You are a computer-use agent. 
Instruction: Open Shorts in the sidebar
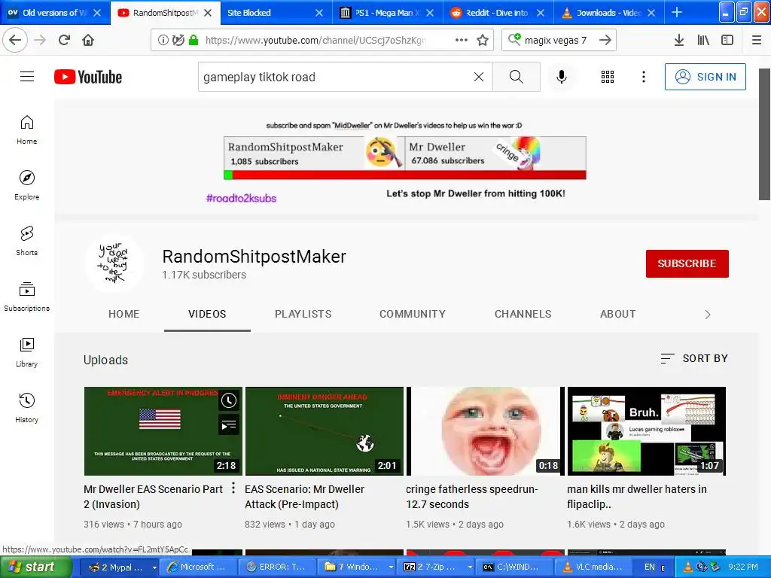tap(27, 241)
